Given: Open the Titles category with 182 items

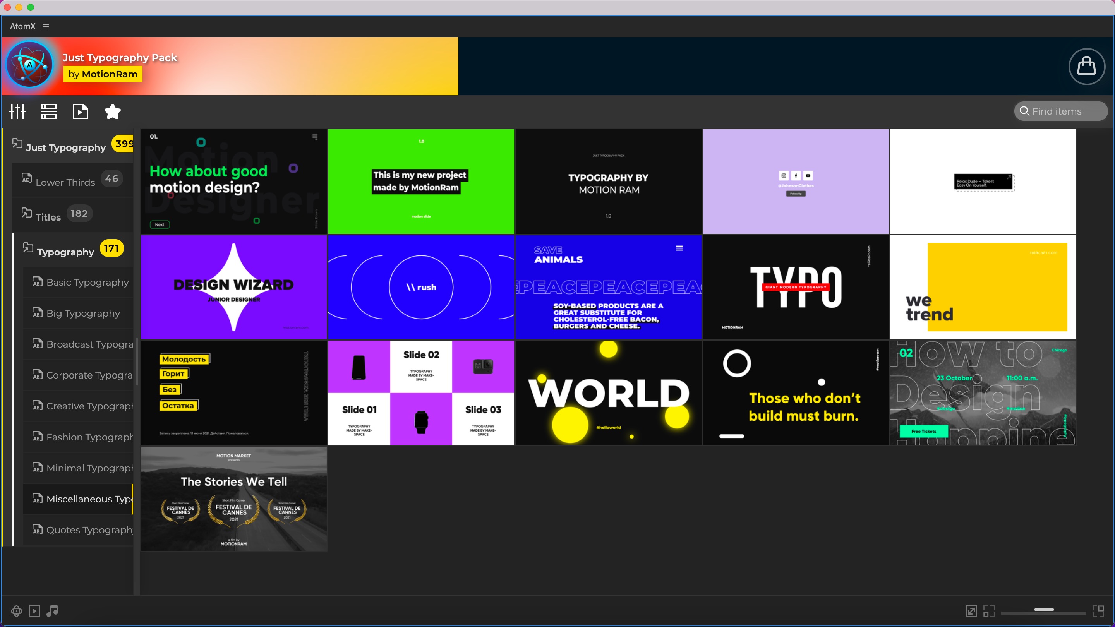Looking at the screenshot, I should 48,217.
